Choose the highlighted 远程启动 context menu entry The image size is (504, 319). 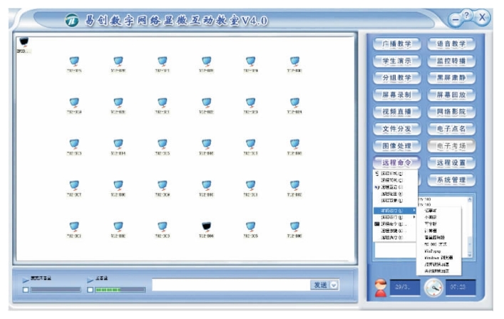coord(395,211)
